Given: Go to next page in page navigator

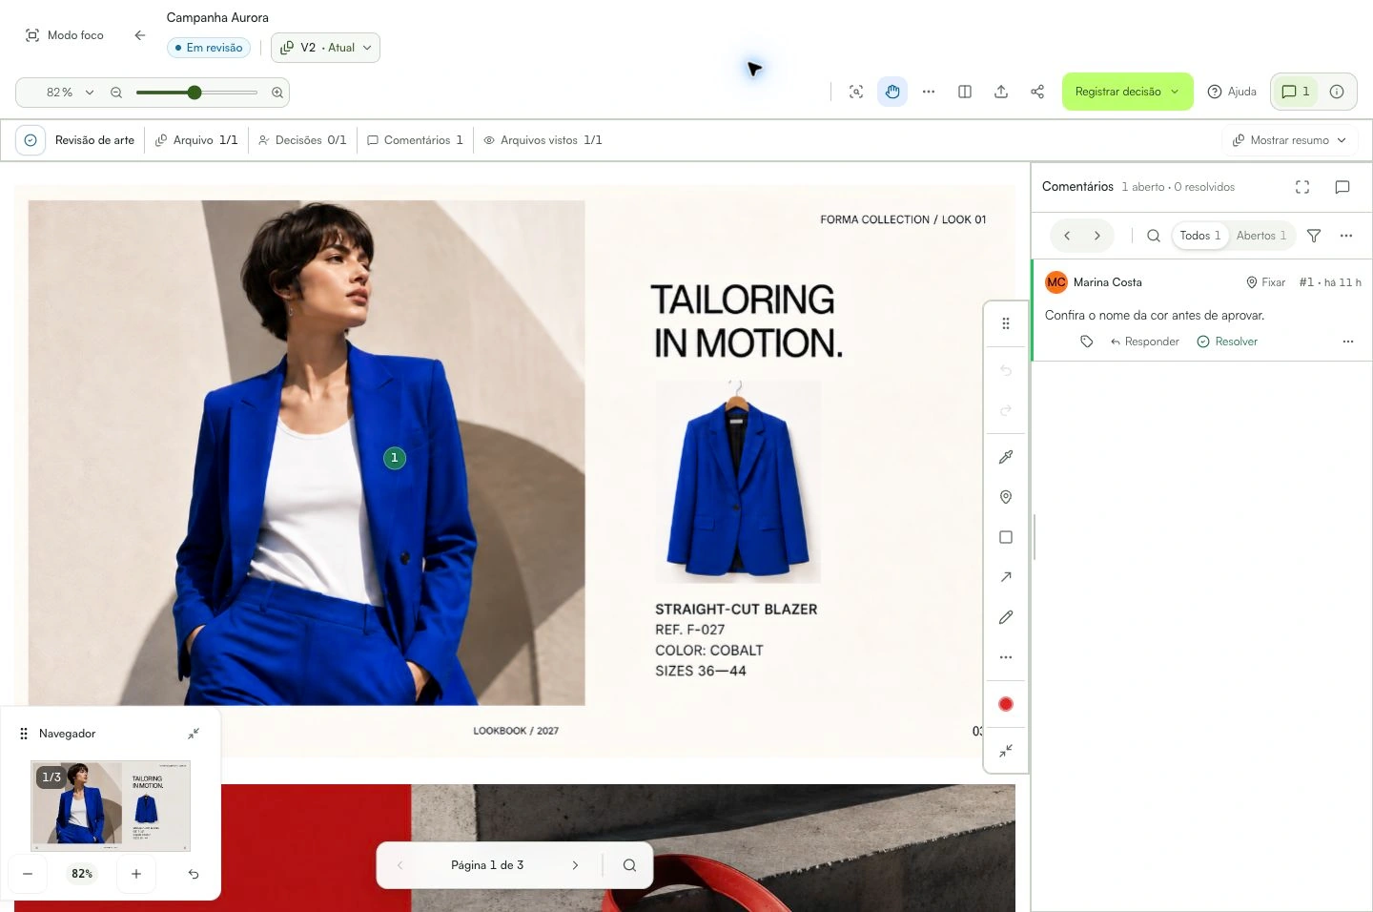Looking at the screenshot, I should [x=575, y=865].
